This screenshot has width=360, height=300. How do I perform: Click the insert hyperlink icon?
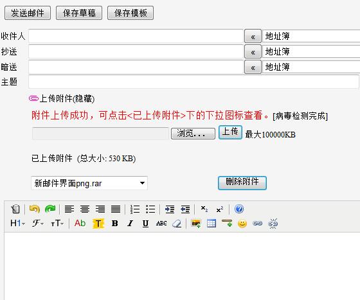tap(257, 224)
